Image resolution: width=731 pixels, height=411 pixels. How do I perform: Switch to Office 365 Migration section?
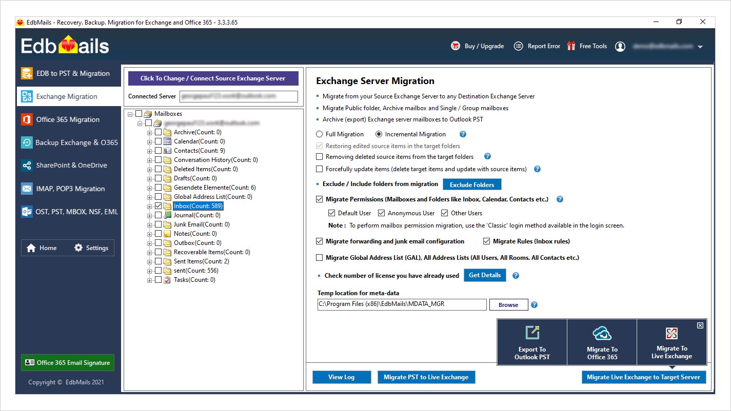coord(69,119)
